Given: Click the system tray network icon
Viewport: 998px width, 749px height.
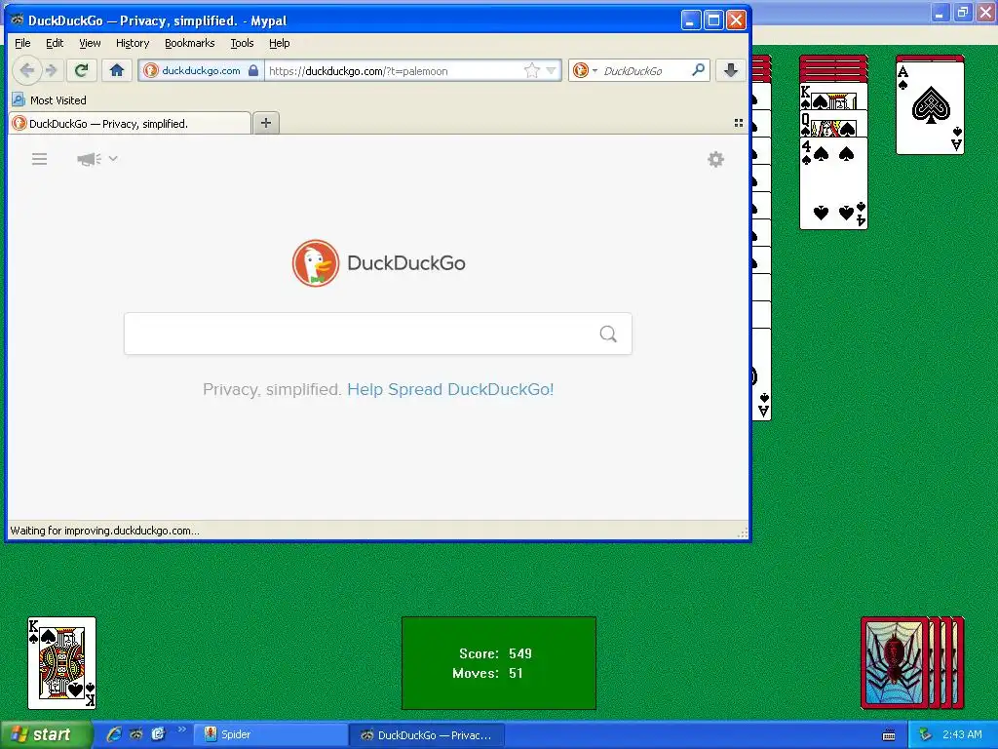Looking at the screenshot, I should point(926,734).
